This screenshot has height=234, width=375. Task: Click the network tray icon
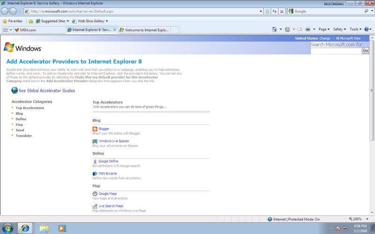pyautogui.click(x=345, y=228)
